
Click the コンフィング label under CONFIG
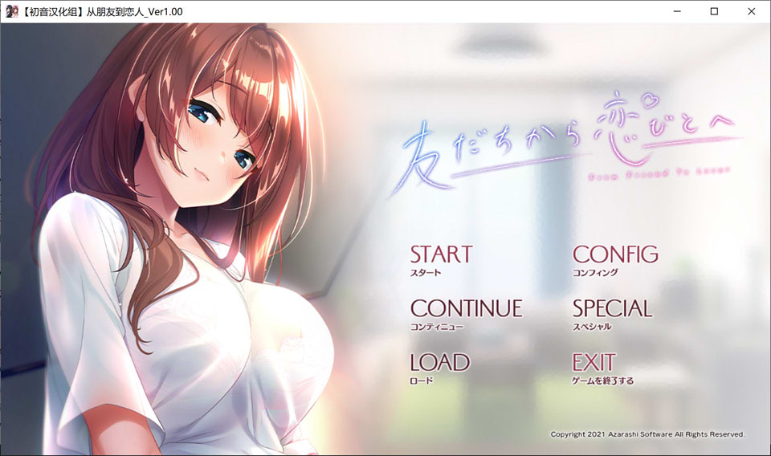[595, 273]
